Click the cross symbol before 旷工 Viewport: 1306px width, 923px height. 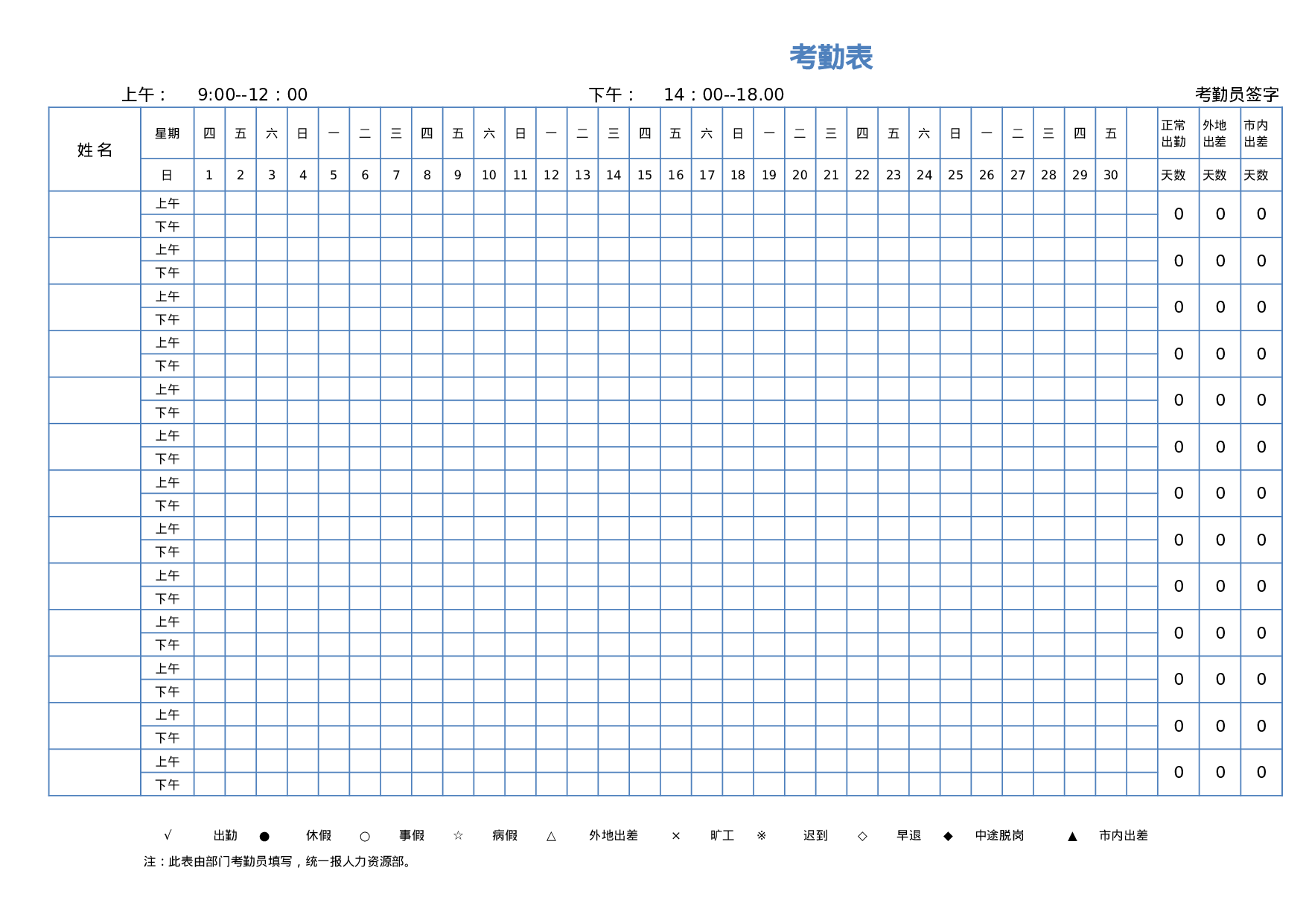tap(676, 836)
